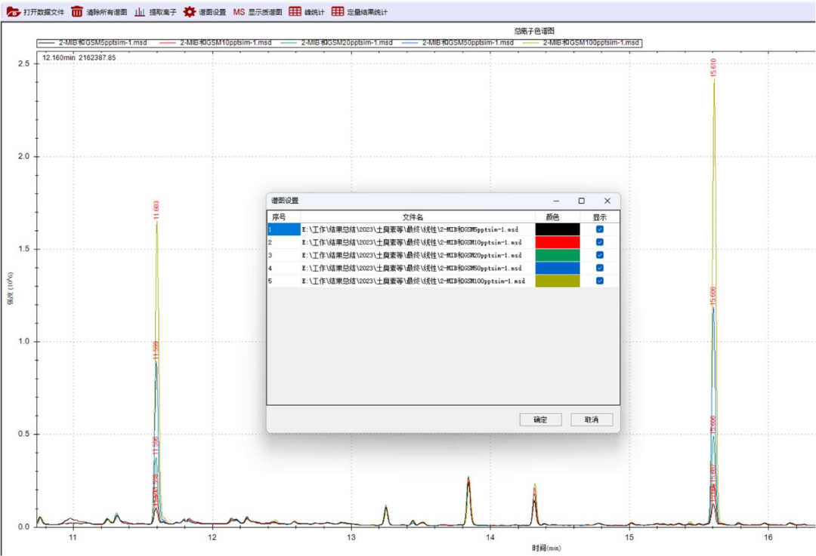The width and height of the screenshot is (816, 556).
Task: Toggle 显示 checkbox for GSM20ppt row
Action: click(600, 255)
